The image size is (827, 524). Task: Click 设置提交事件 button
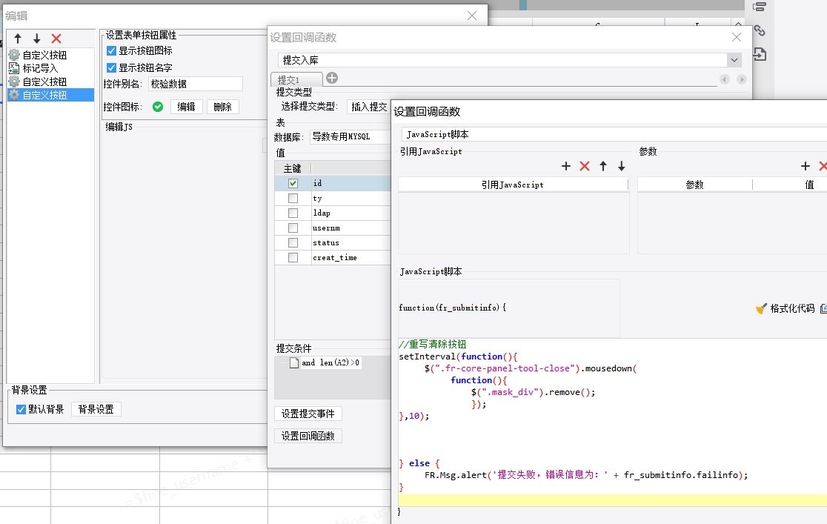point(308,414)
